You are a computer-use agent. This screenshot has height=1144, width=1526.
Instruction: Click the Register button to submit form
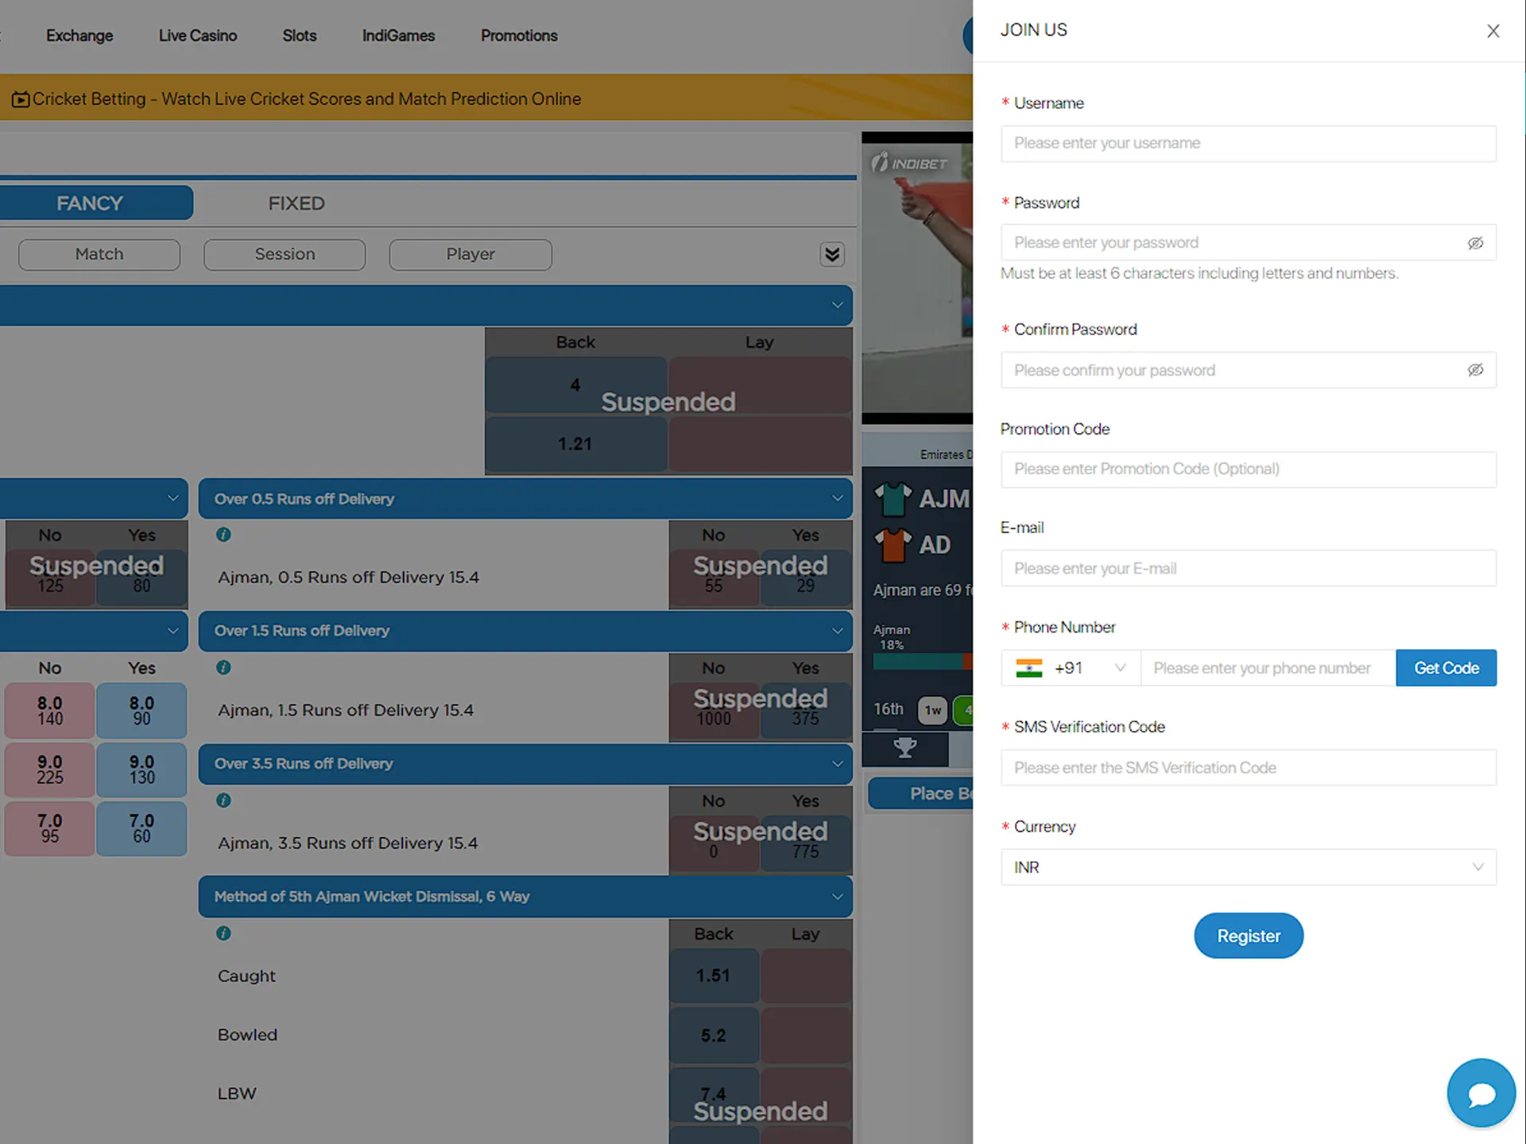[1249, 935]
